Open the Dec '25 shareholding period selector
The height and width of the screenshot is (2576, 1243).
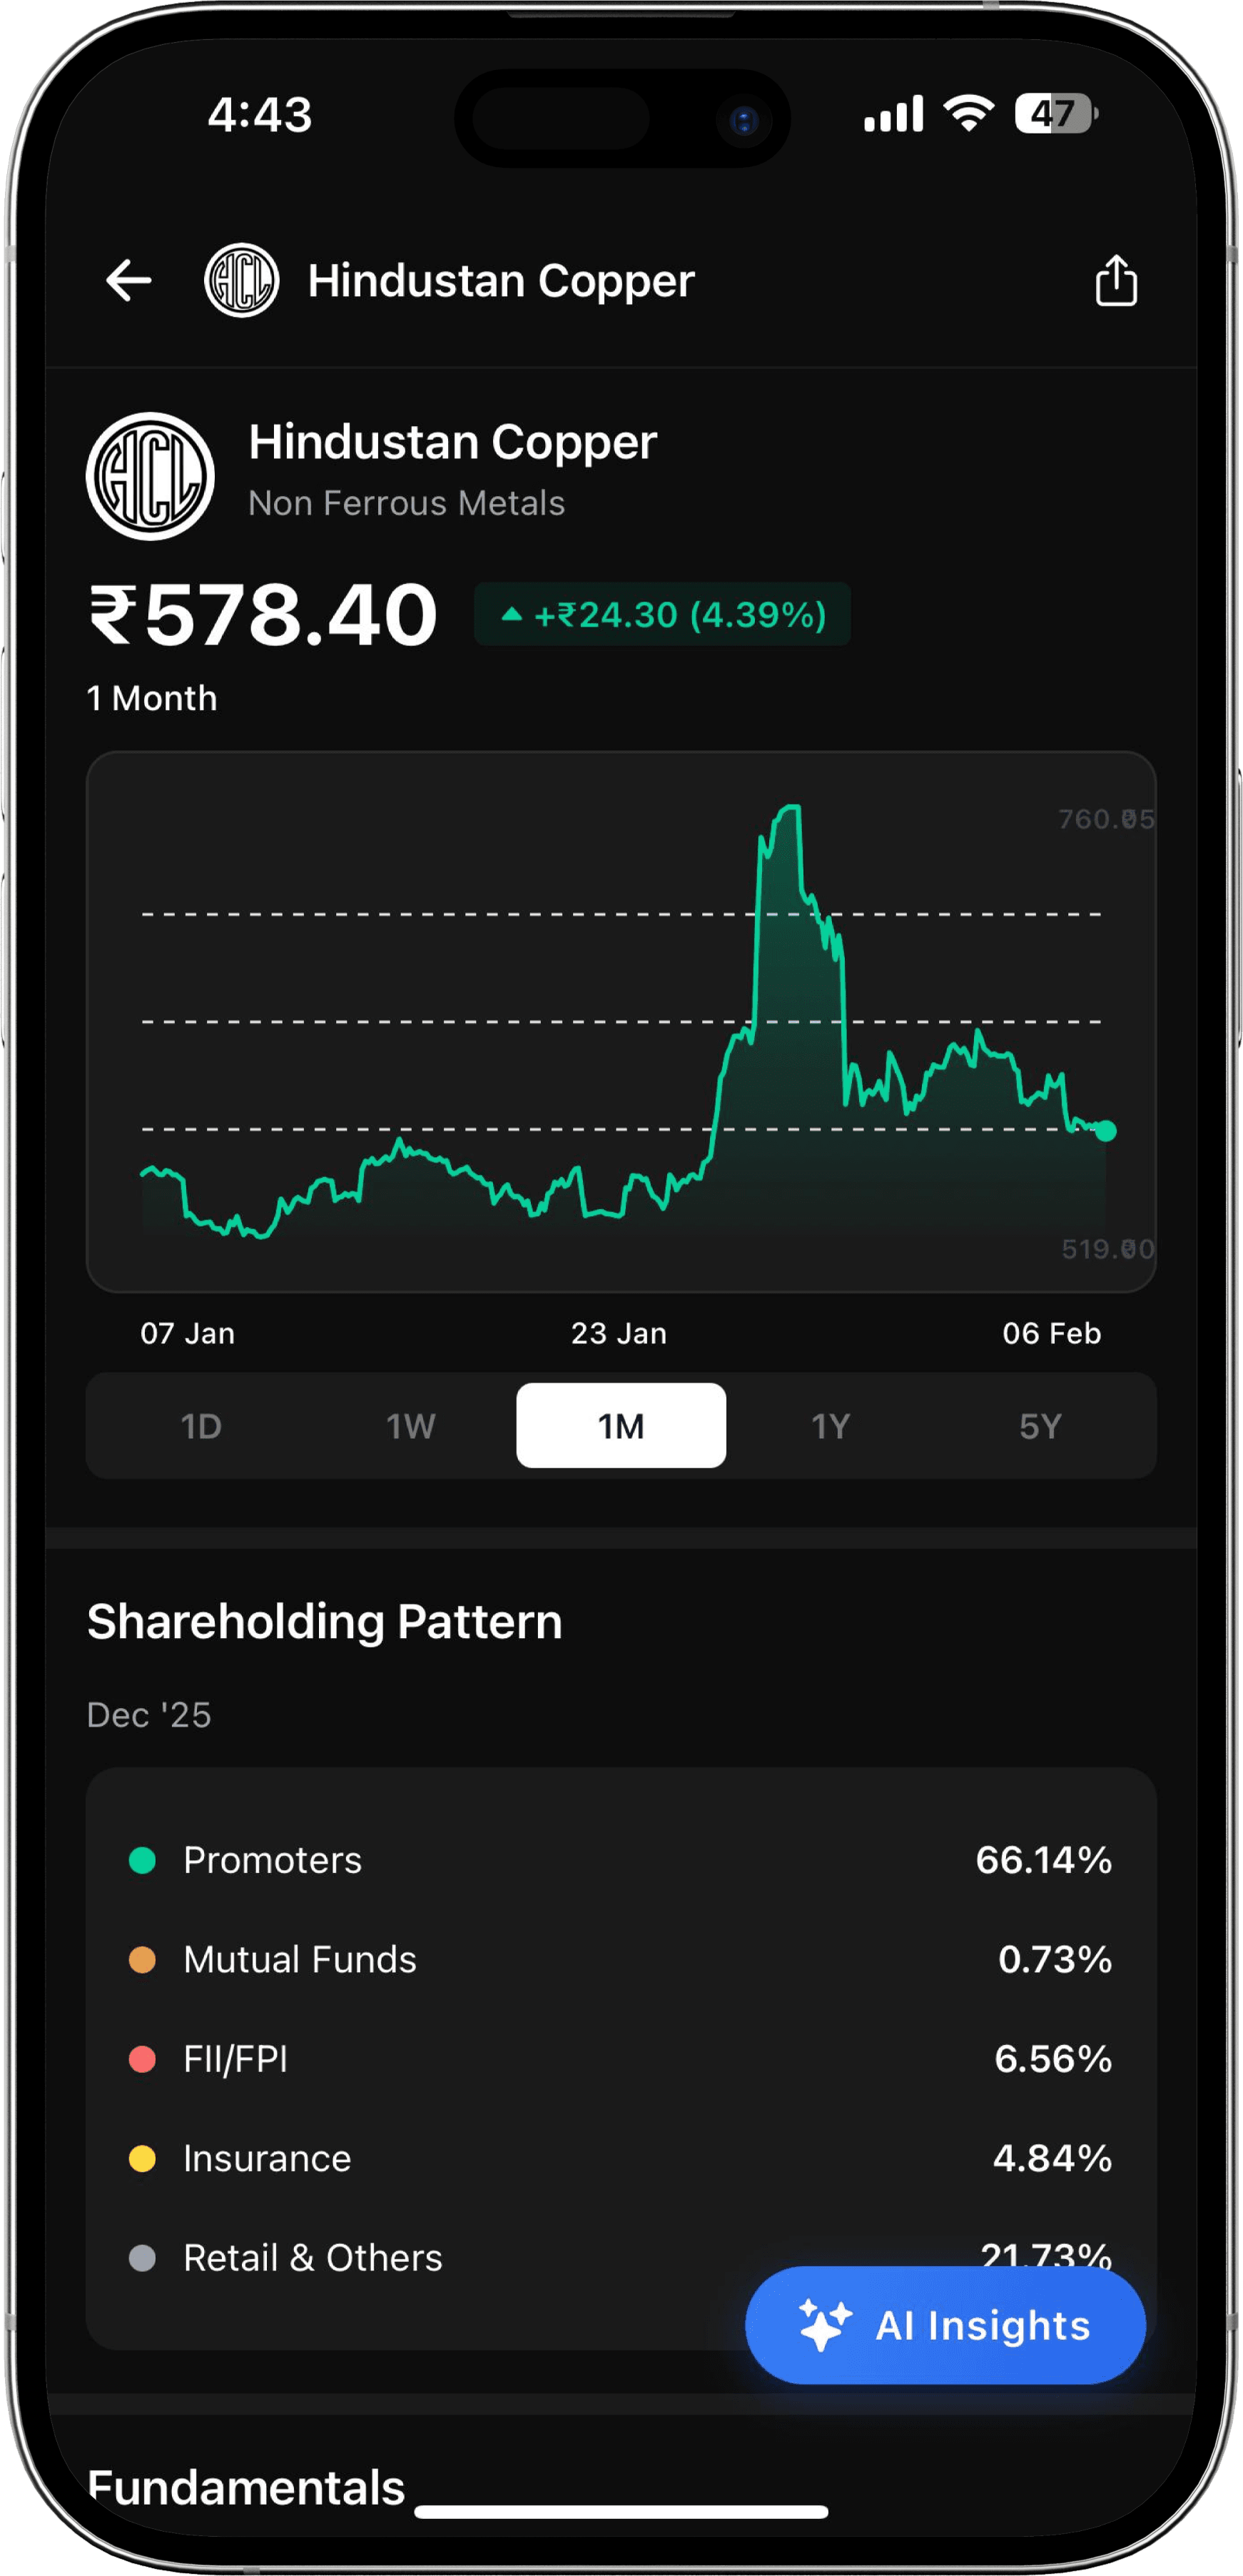click(148, 1714)
